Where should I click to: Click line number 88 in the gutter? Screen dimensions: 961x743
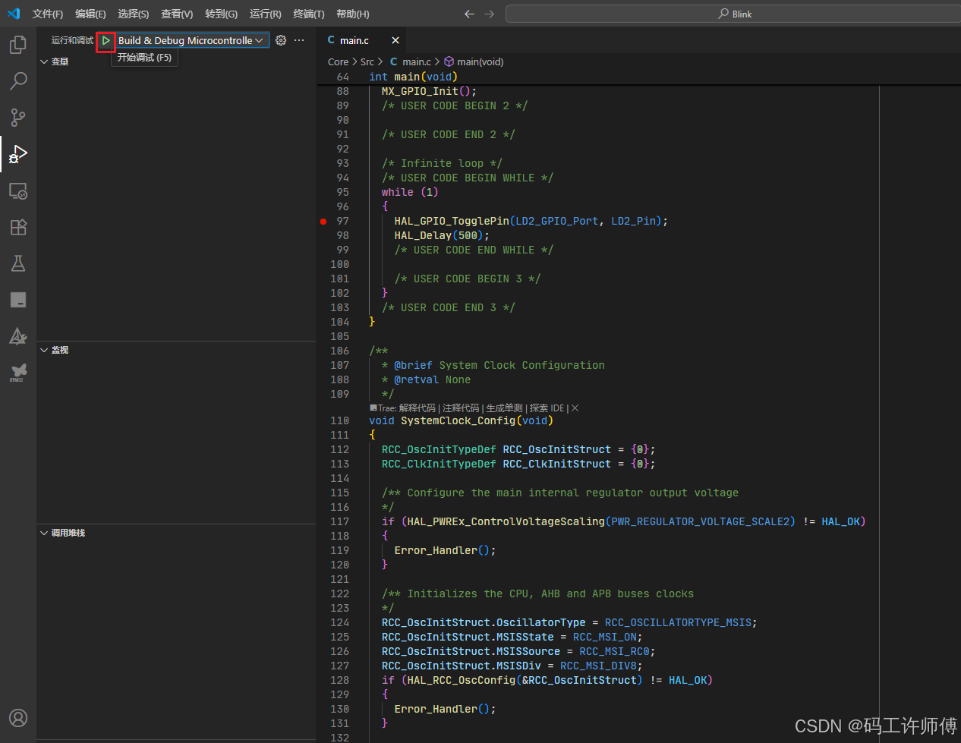coord(342,91)
